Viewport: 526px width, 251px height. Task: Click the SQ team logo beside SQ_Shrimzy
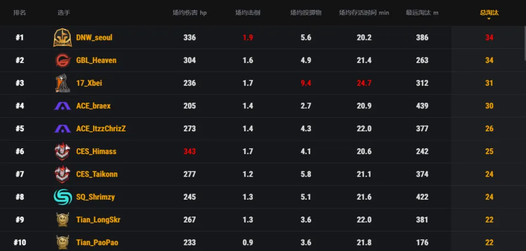(x=62, y=197)
